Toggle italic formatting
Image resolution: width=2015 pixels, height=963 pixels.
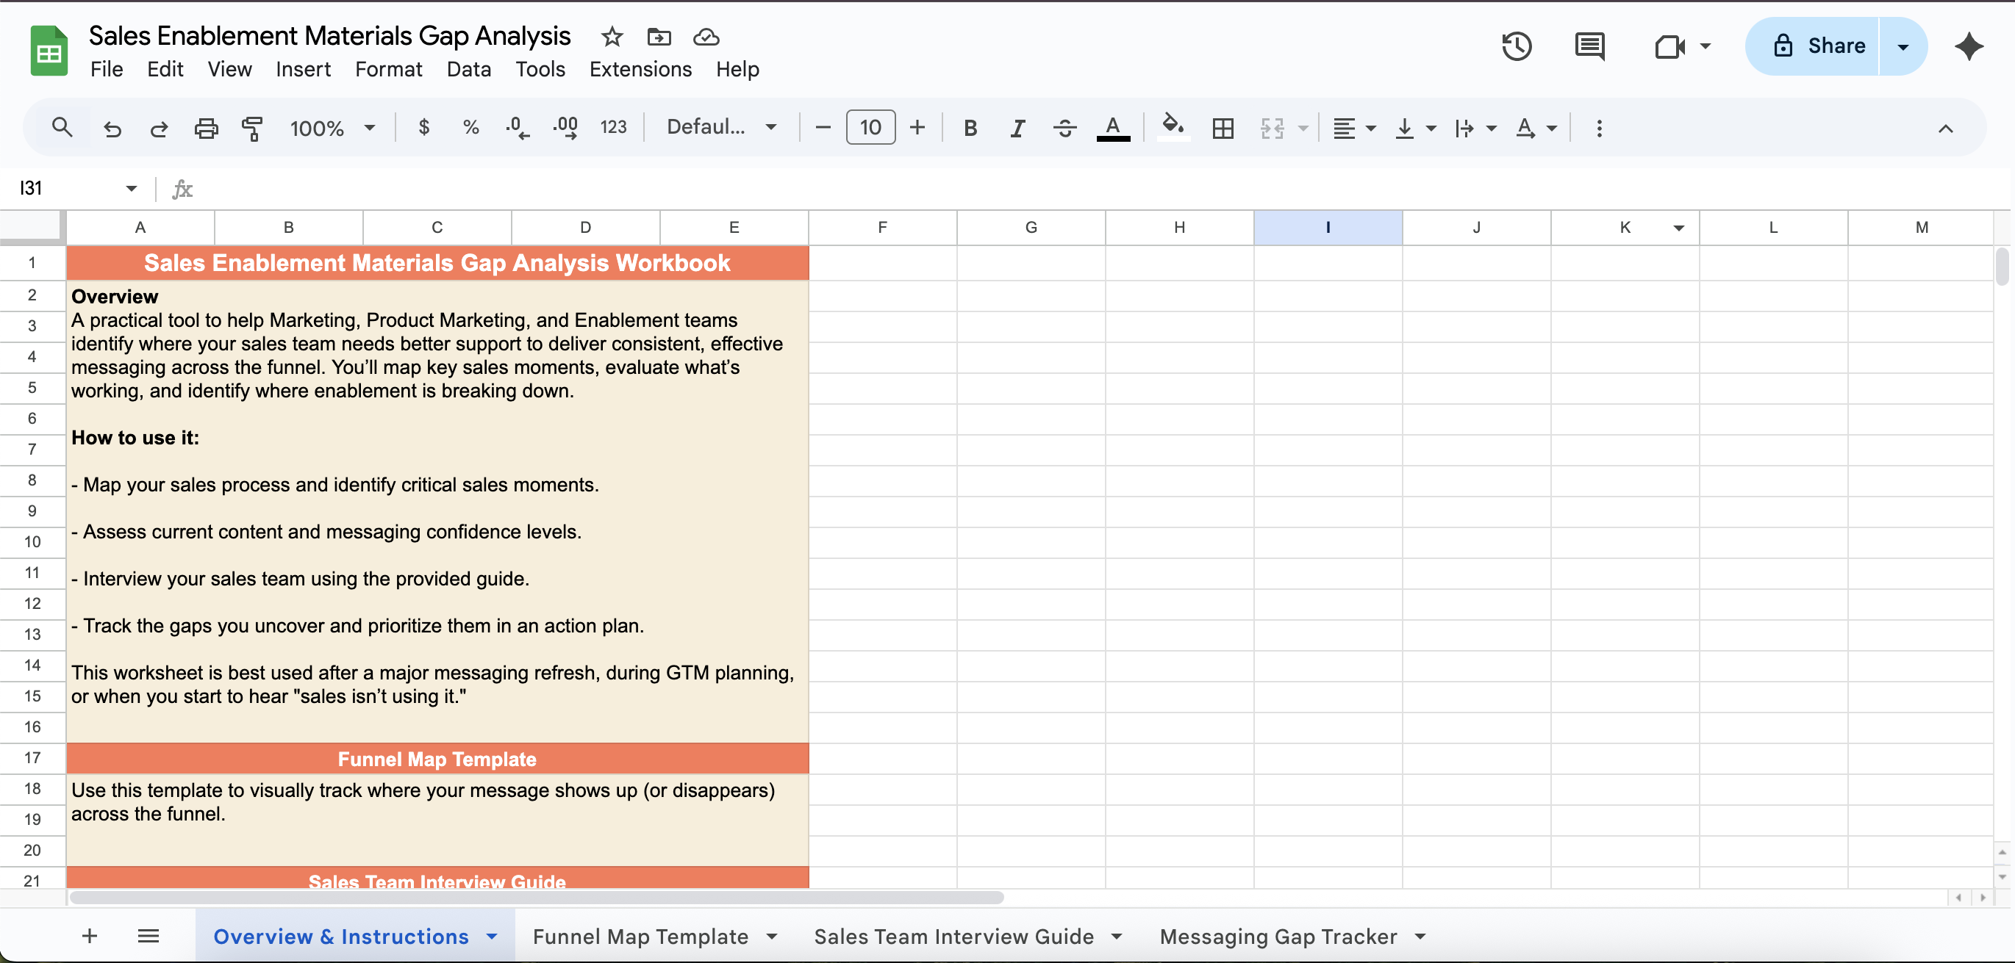click(x=1017, y=127)
